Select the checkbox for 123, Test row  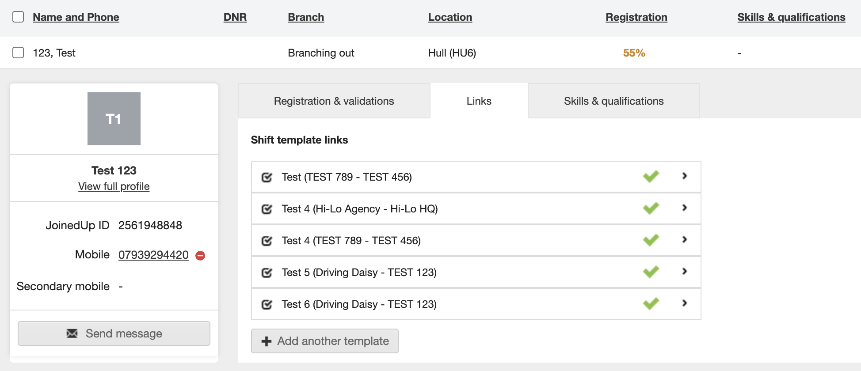click(x=18, y=53)
